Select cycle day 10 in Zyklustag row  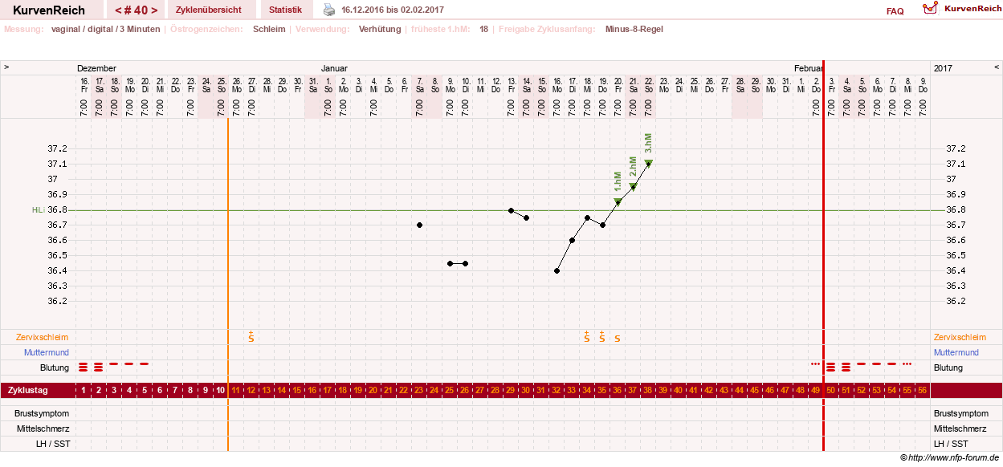[x=221, y=390]
